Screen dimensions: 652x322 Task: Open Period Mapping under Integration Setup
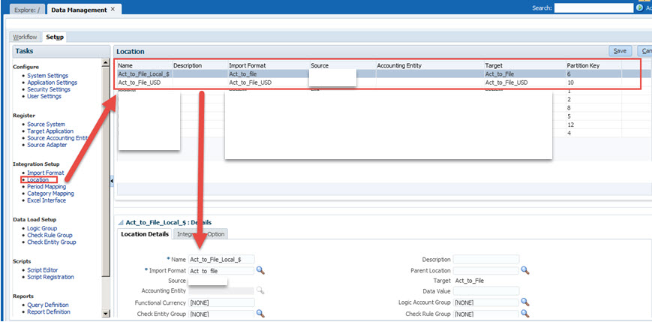[x=48, y=187]
